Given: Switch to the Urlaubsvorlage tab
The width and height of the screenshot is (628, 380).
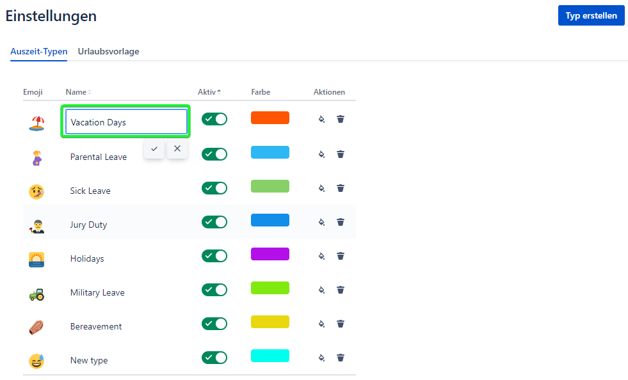Looking at the screenshot, I should (x=108, y=51).
